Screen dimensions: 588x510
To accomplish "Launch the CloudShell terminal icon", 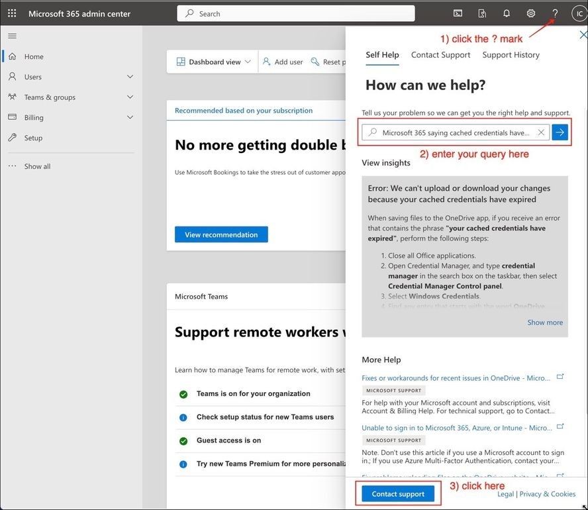I will (x=458, y=13).
